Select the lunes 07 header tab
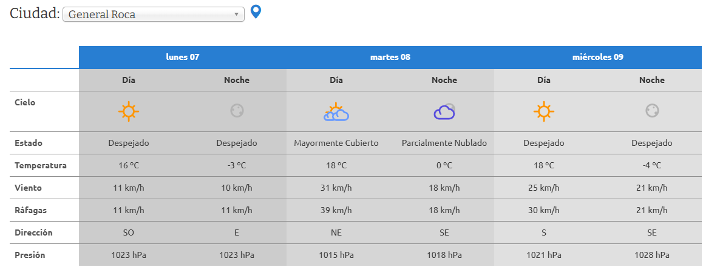Viewport: 703px width, 267px height. click(183, 58)
